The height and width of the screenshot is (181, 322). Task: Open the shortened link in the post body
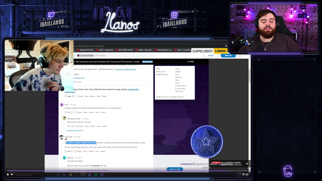point(125,69)
